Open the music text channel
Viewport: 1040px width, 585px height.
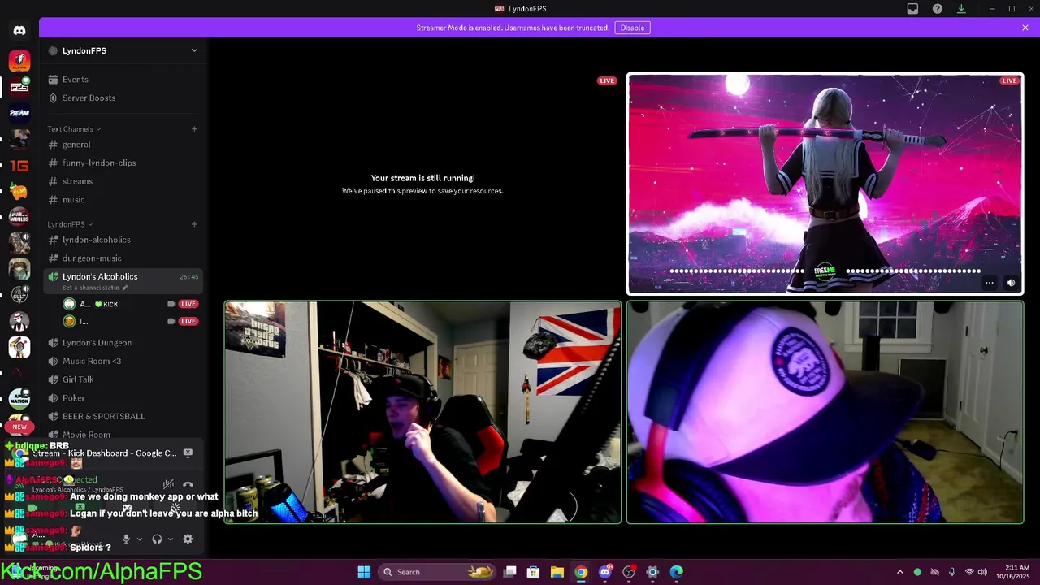[x=123, y=200]
